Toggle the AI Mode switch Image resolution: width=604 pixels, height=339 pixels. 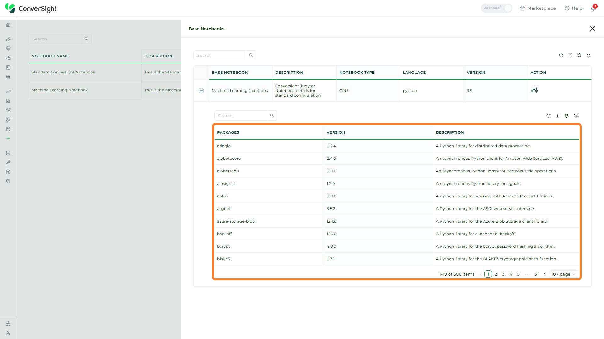496,8
